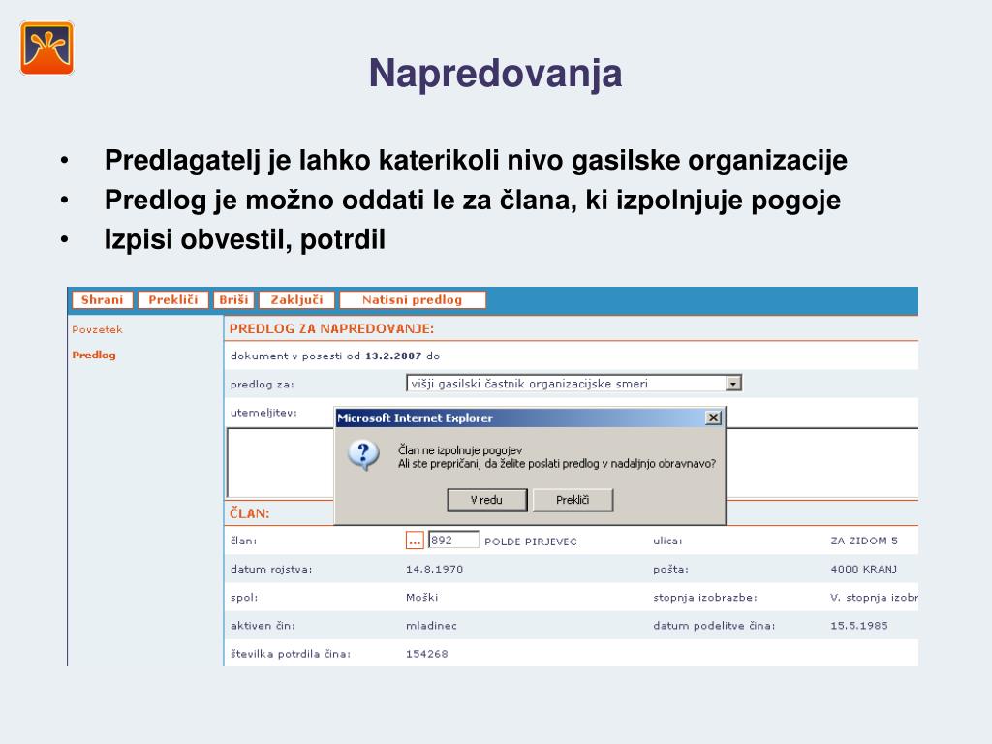Screen dimensions: 992x744
Task: Click the orange splash logo icon
Action: tap(46, 48)
